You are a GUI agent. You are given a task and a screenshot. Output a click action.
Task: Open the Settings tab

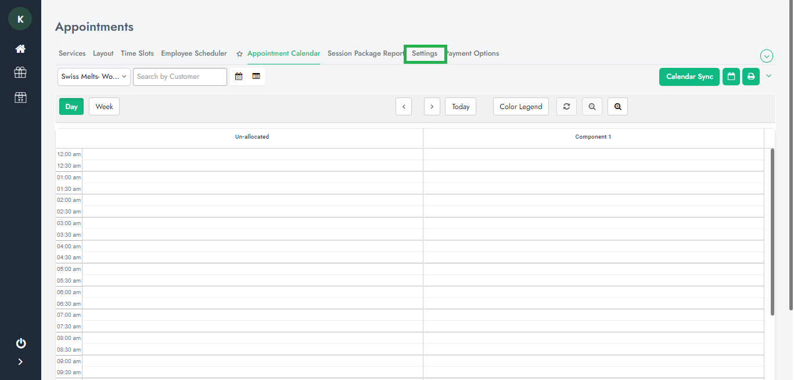tap(425, 53)
